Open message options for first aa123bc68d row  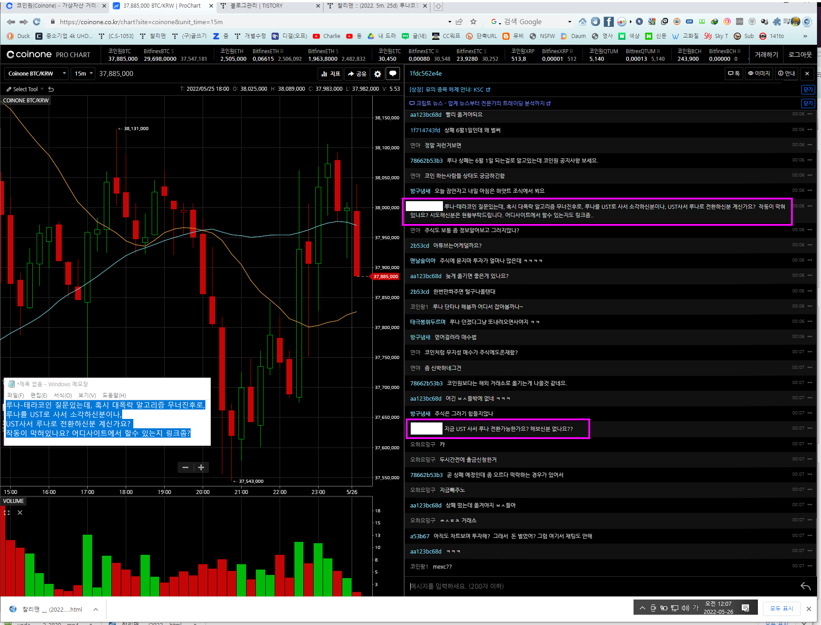click(810, 114)
